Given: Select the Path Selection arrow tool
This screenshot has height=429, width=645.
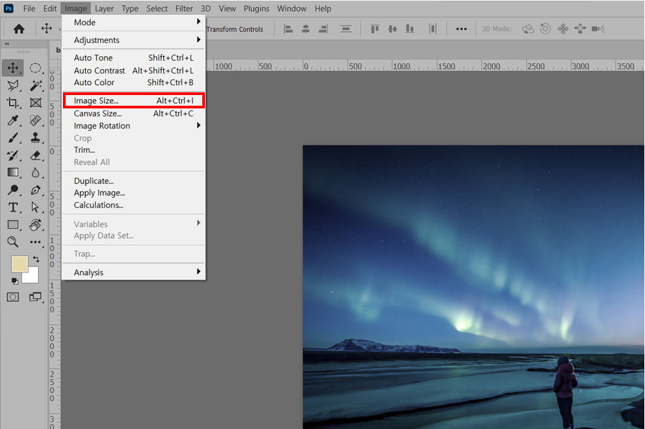Looking at the screenshot, I should pyautogui.click(x=35, y=207).
